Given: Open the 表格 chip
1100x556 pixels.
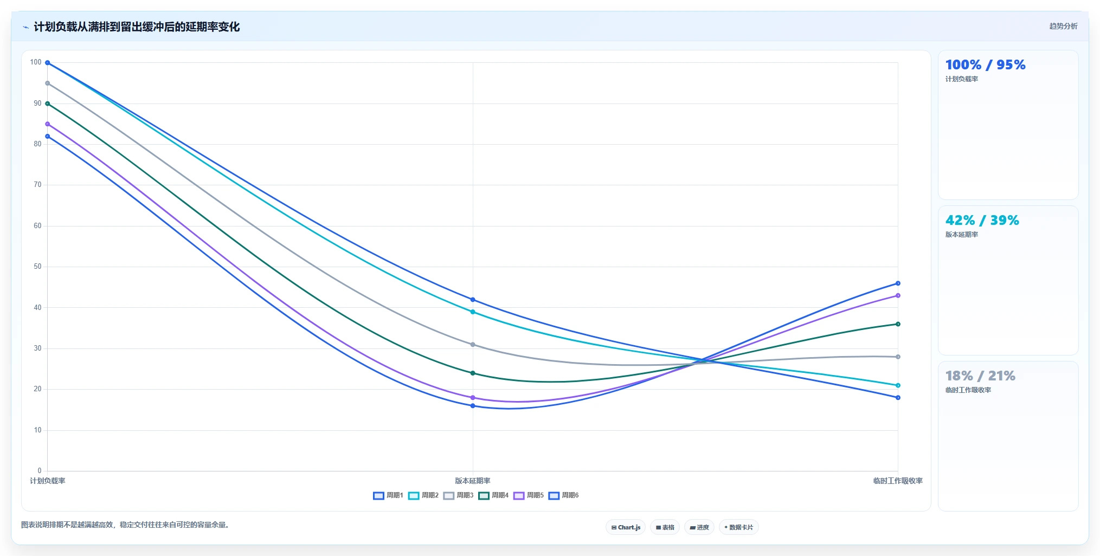Looking at the screenshot, I should pos(665,527).
